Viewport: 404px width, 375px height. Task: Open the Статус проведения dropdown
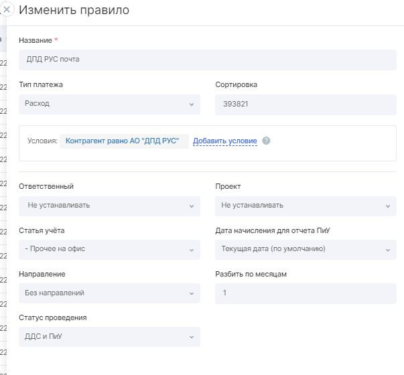pos(109,337)
